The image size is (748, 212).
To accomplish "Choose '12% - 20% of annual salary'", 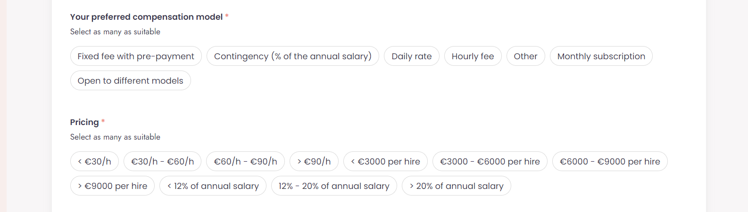I will (334, 186).
